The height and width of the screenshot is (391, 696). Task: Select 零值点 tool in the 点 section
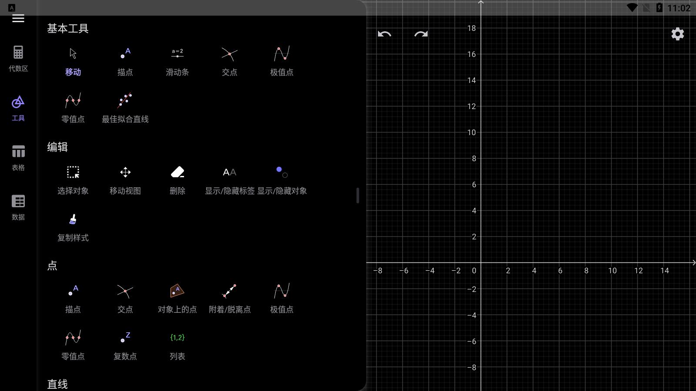point(73,345)
